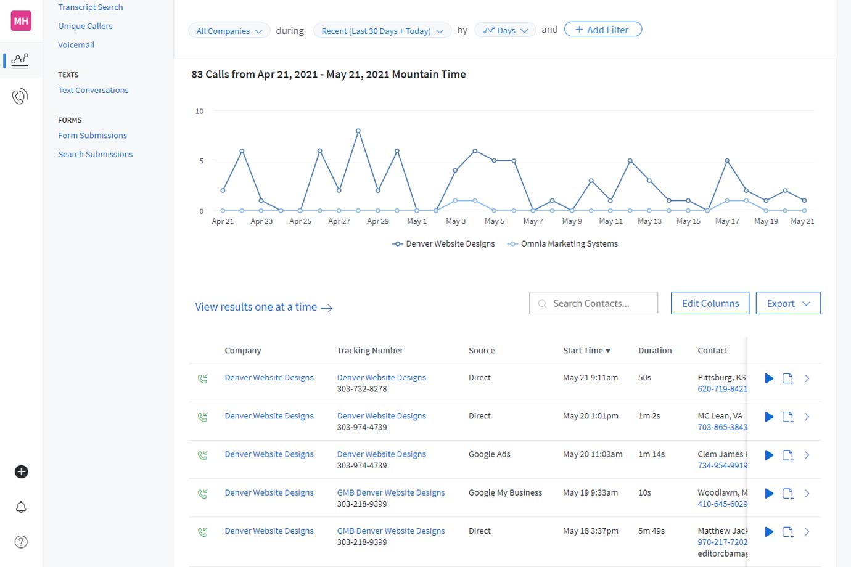The height and width of the screenshot is (567, 851).
Task: Click the Edit Columns button
Action: (x=710, y=303)
